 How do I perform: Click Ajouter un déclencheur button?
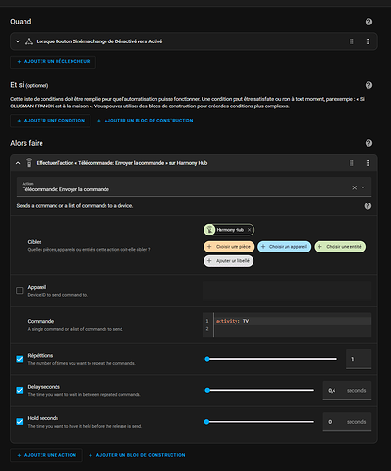pos(53,62)
